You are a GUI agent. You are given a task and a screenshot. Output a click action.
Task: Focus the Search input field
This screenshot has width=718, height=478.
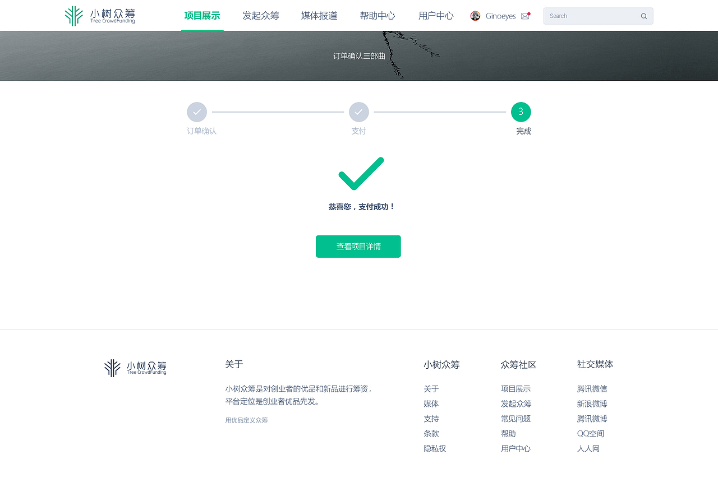pyautogui.click(x=598, y=16)
